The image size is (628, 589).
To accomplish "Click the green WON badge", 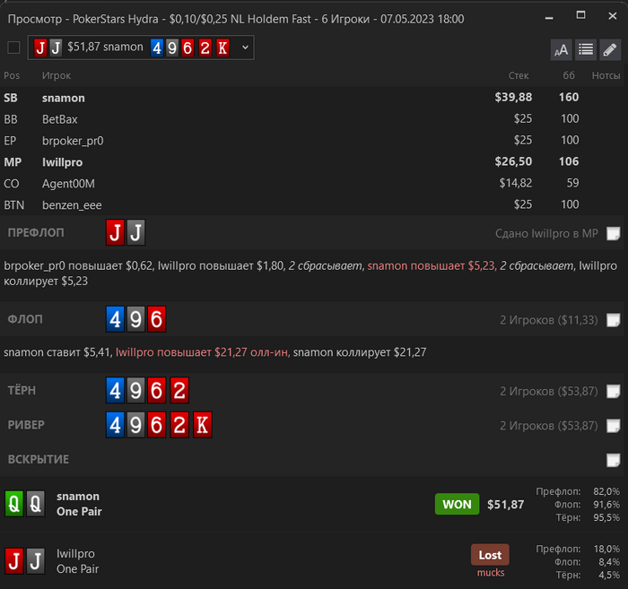I will pyautogui.click(x=457, y=504).
